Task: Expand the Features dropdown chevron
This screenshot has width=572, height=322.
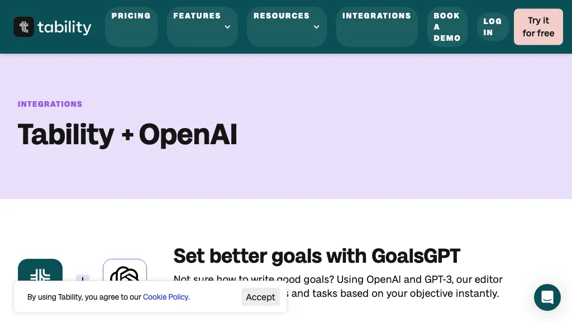Action: click(227, 27)
